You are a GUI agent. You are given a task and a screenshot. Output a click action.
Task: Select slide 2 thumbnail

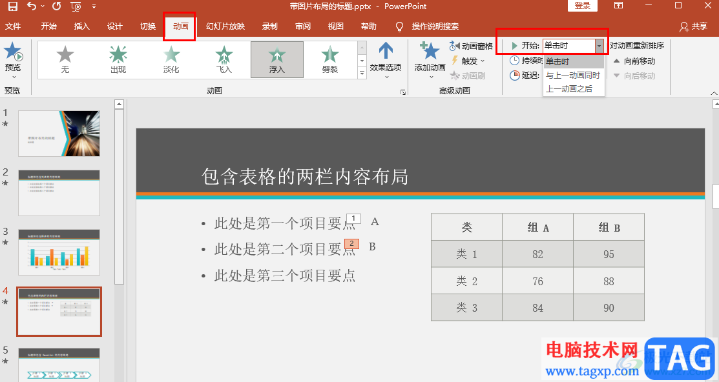[x=59, y=193]
